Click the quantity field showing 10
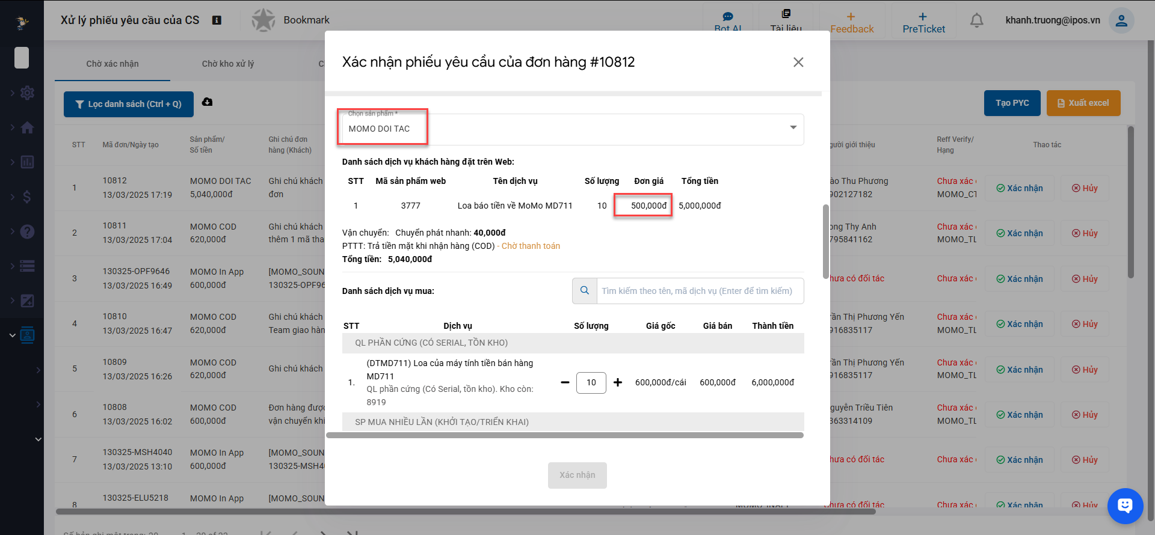 click(591, 382)
